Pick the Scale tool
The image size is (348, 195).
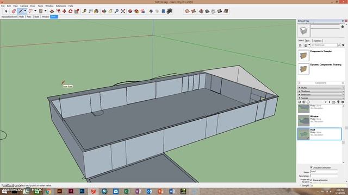click(x=77, y=11)
